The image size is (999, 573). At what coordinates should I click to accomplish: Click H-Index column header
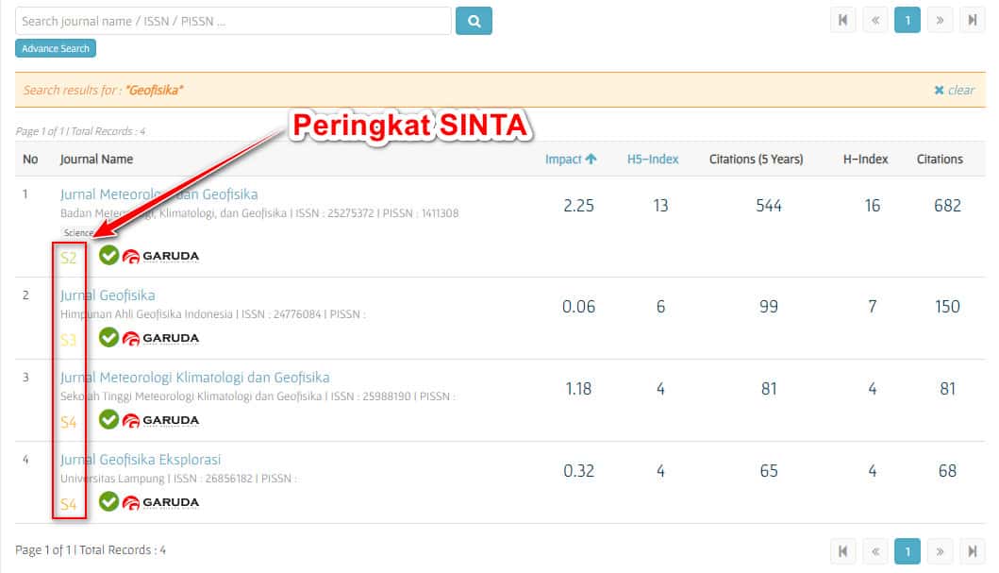[x=865, y=160]
